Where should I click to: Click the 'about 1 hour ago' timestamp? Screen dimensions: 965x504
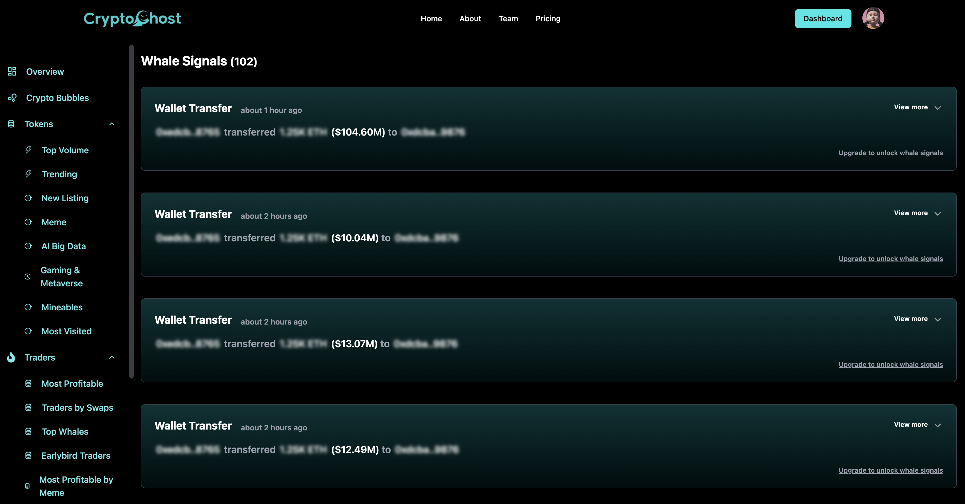(271, 110)
